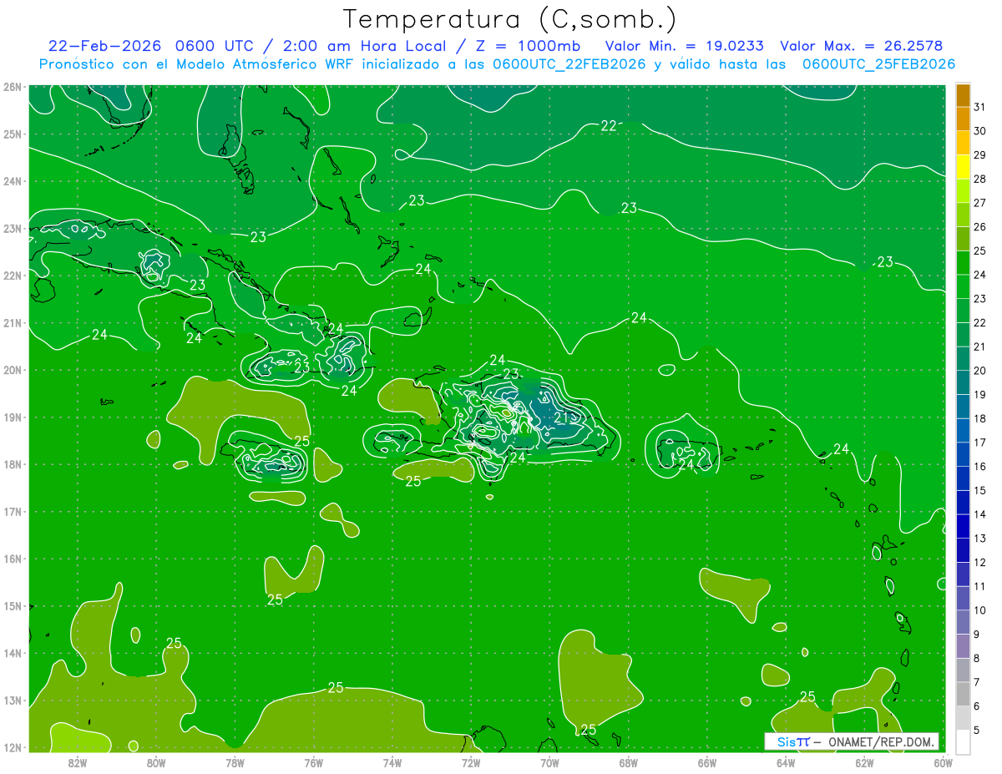The width and height of the screenshot is (1002, 774).
Task: Click the 24N latitude axis label
Action: click(12, 181)
